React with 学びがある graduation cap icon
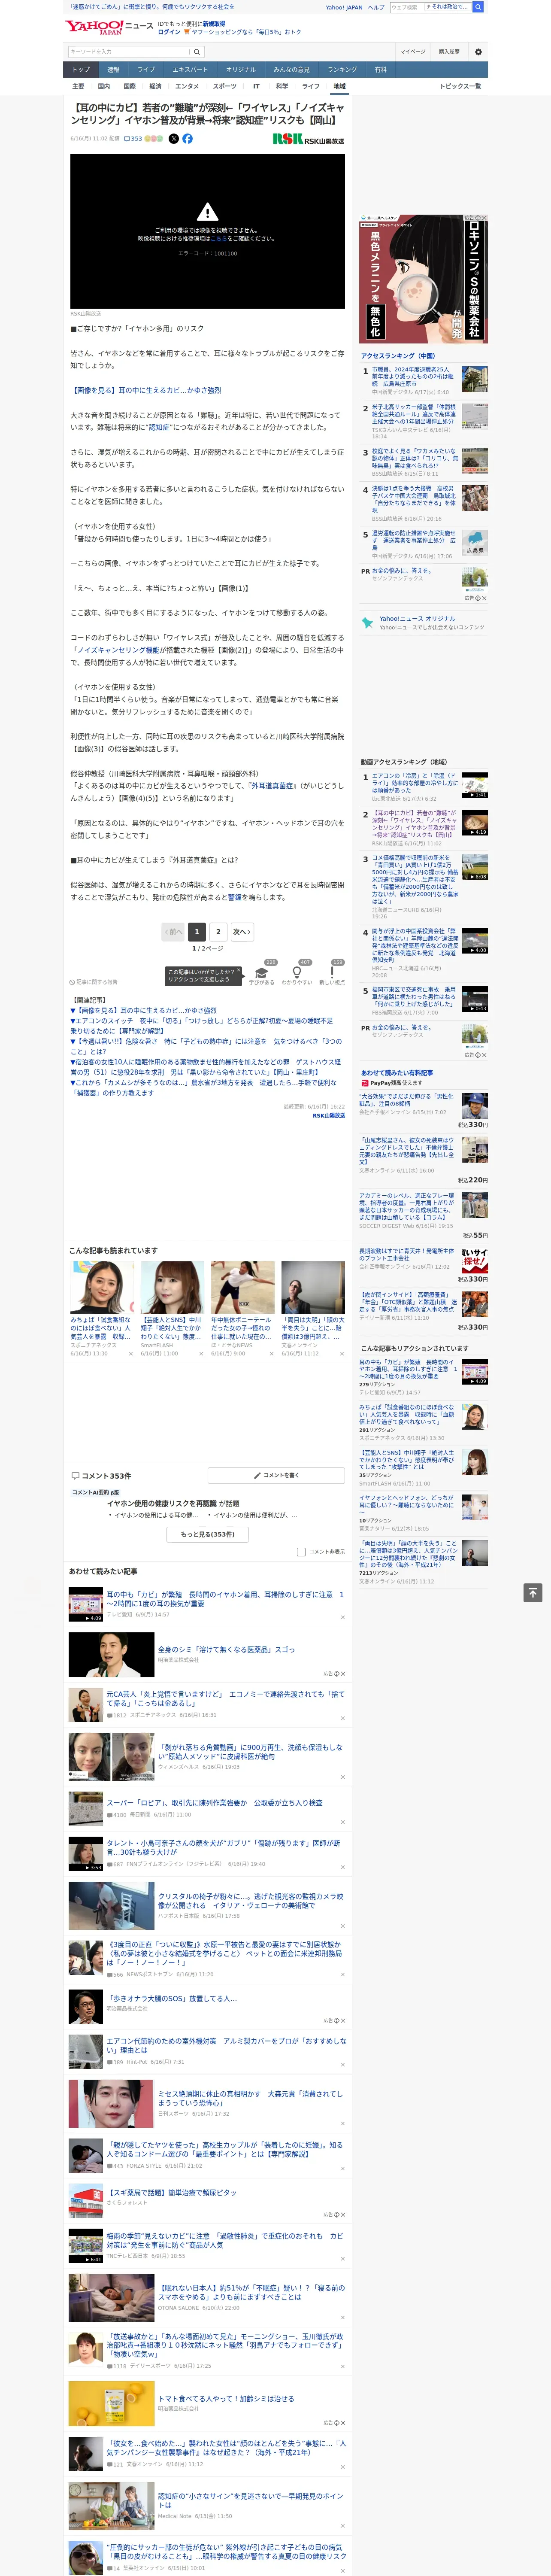 (262, 973)
